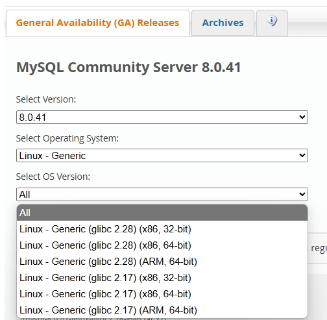Open the info bubble icon tab
This screenshot has width=327, height=320.
point(272,23)
